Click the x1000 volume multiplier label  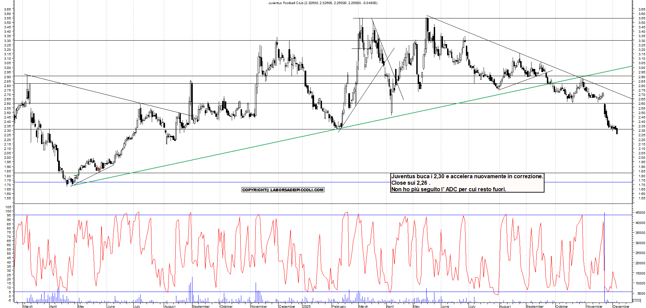tap(637, 301)
